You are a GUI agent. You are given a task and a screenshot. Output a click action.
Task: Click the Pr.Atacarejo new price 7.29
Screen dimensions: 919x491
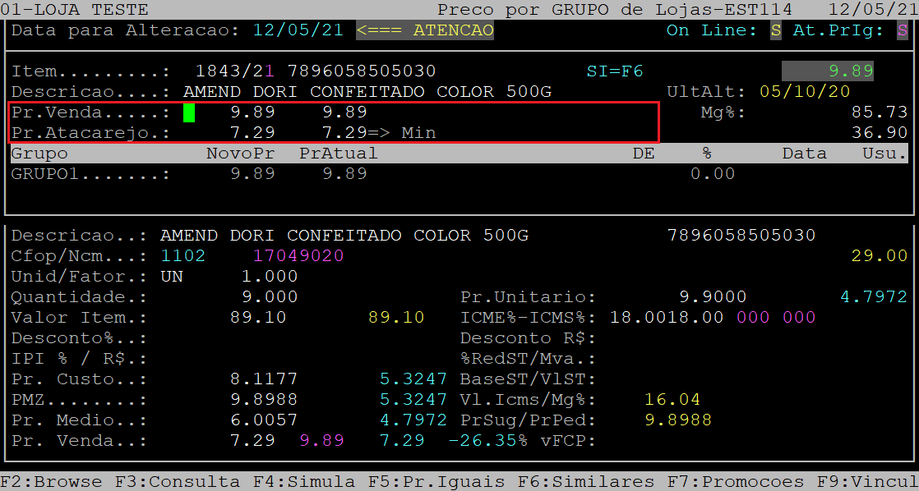[252, 132]
